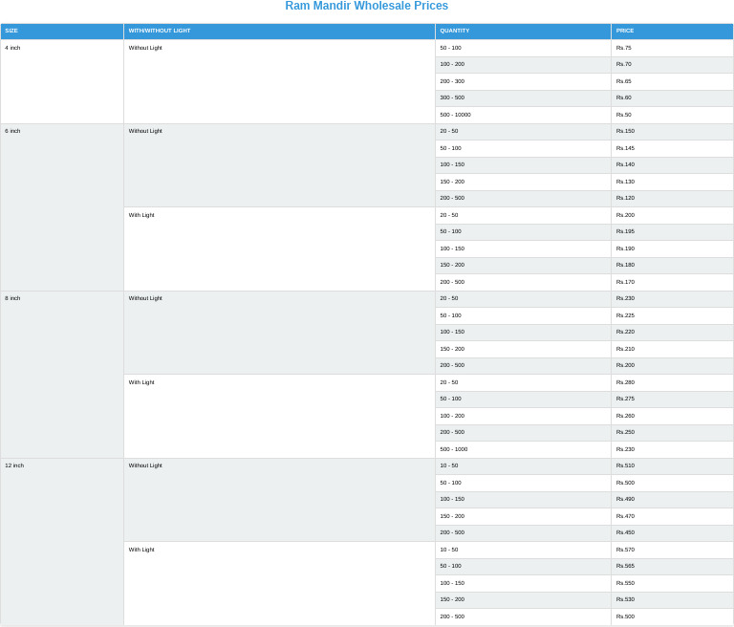Viewport: 734px width, 627px height.
Task: Select With Light in the 12 inch section
Action: click(x=279, y=583)
